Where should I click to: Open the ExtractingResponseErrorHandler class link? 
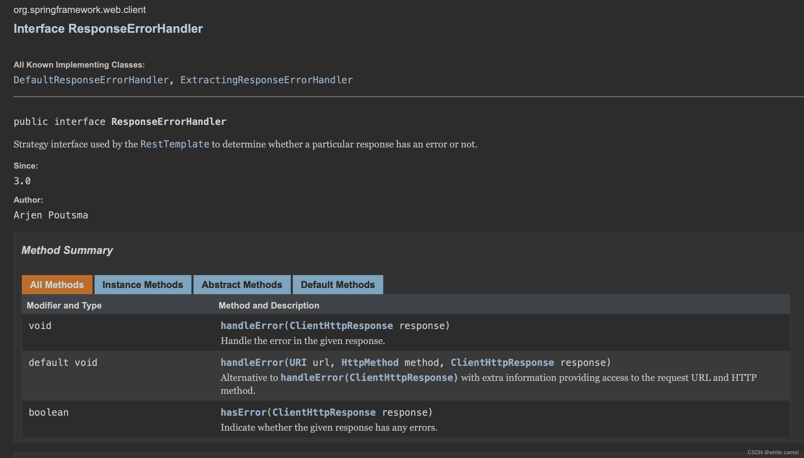(x=266, y=80)
